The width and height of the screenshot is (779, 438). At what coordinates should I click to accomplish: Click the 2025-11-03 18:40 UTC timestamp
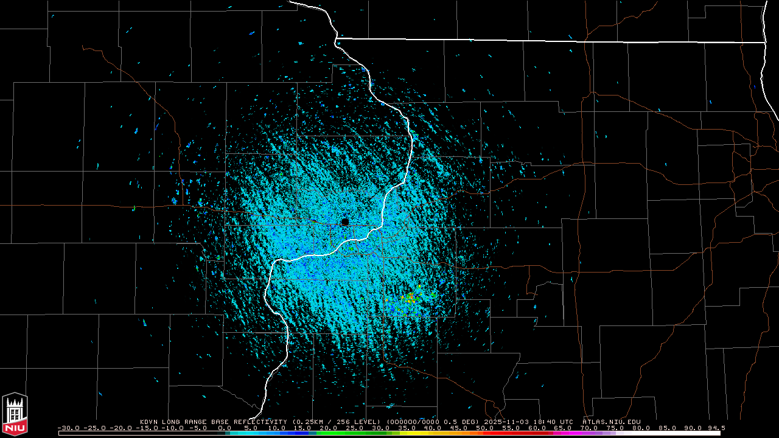529,422
